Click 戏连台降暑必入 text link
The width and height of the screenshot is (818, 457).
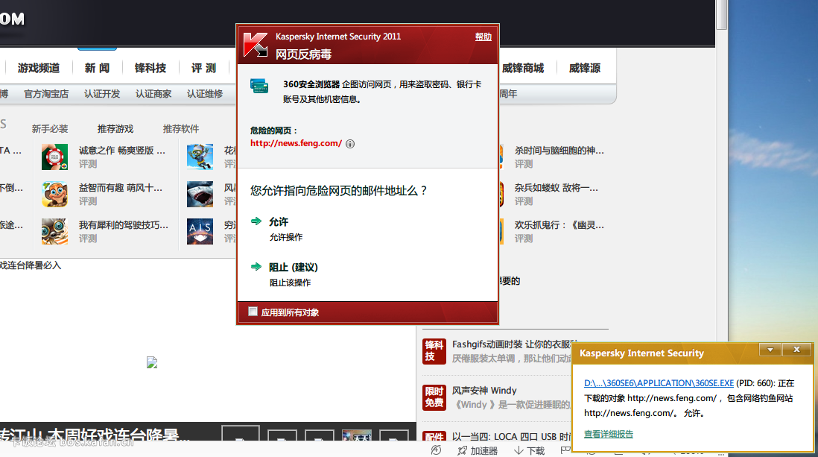coord(31,265)
